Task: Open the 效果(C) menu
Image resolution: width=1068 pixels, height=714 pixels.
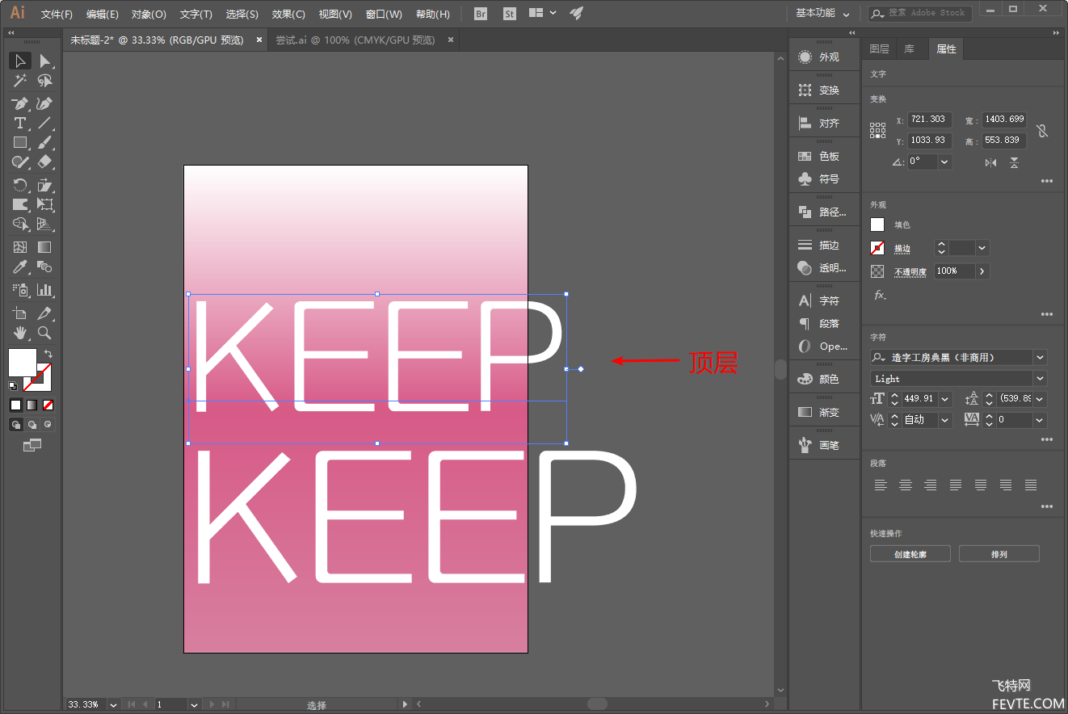Action: 288,14
